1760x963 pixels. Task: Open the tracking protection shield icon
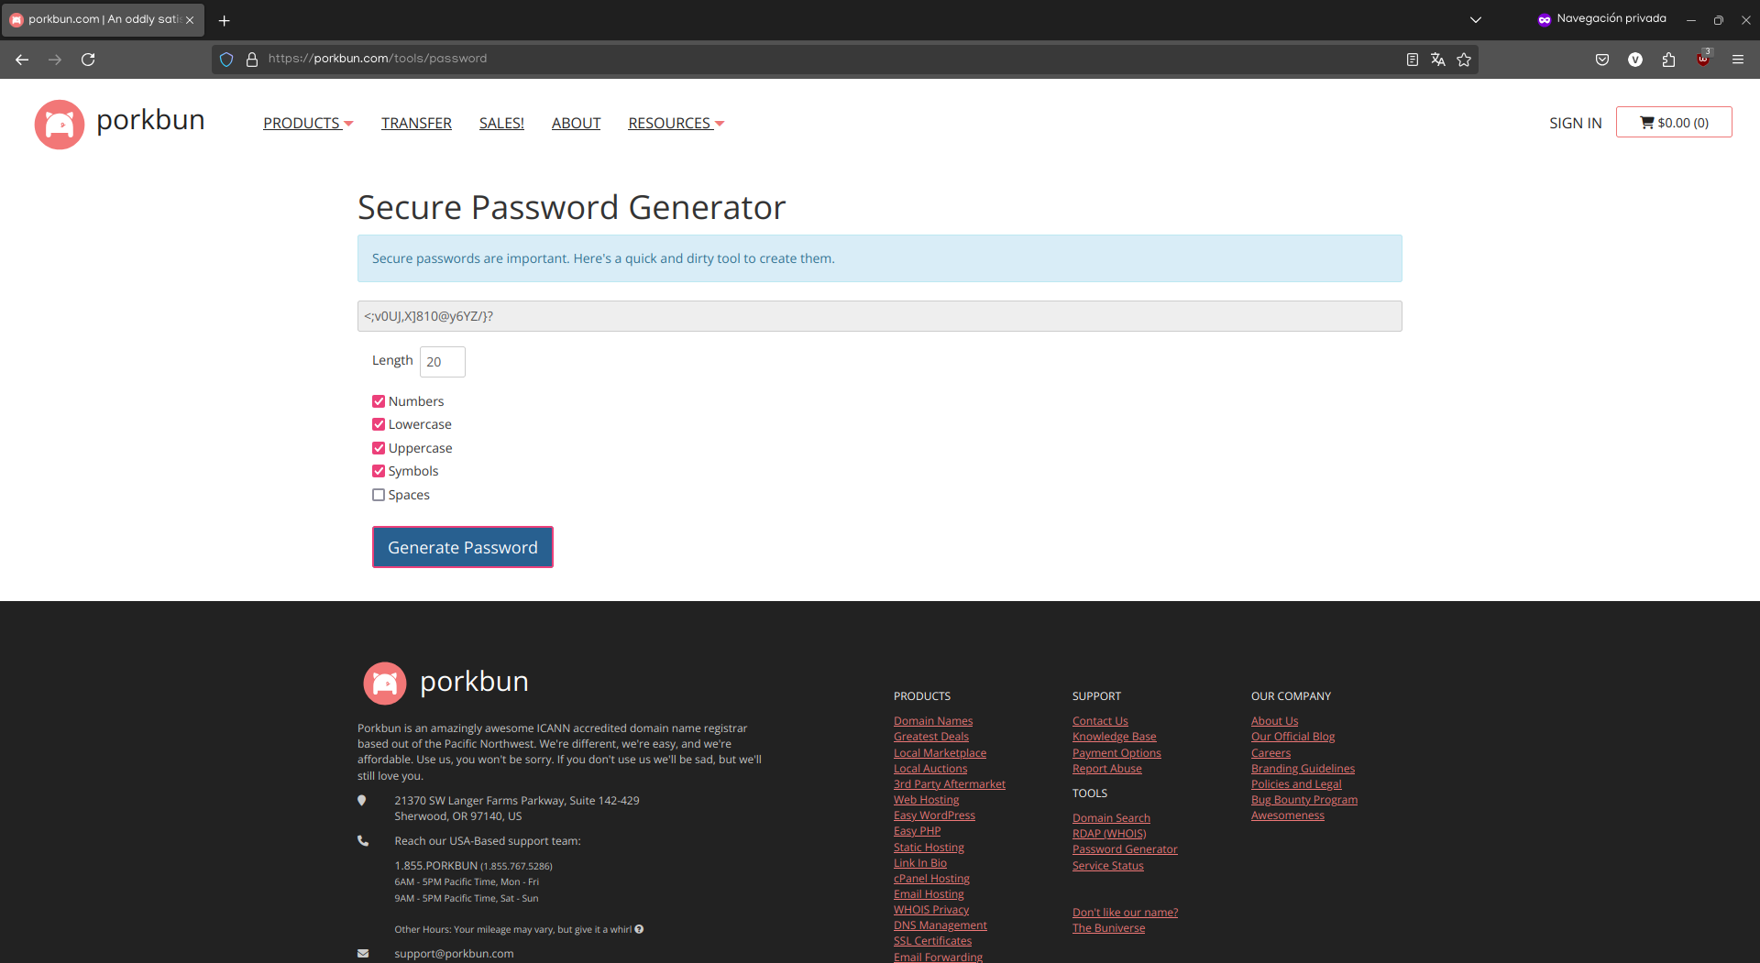(x=226, y=60)
